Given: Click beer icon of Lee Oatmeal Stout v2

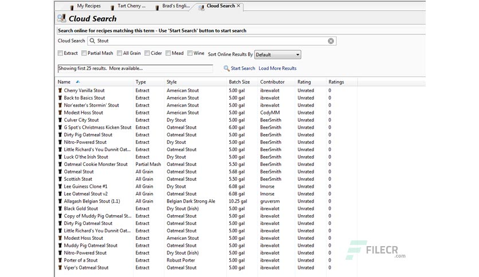Looking at the screenshot, I should pos(60,194).
